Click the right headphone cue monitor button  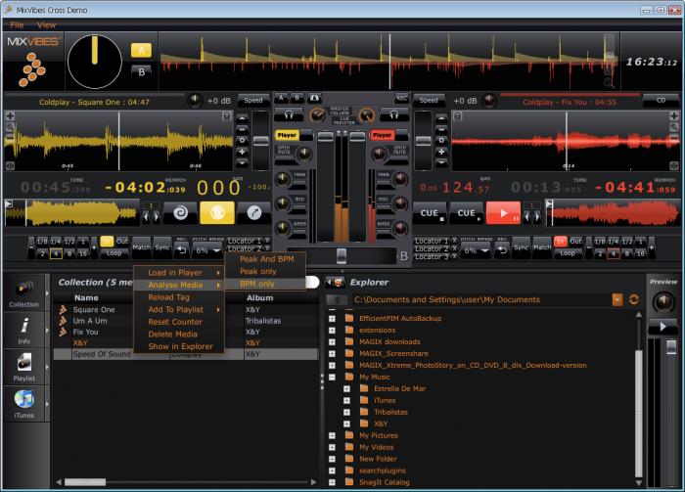pyautogui.click(x=394, y=115)
